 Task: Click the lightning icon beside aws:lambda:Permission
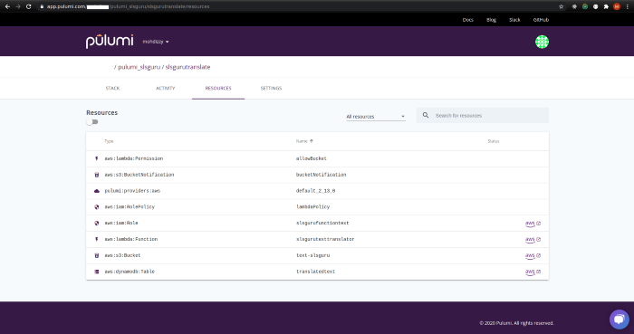tap(97, 158)
